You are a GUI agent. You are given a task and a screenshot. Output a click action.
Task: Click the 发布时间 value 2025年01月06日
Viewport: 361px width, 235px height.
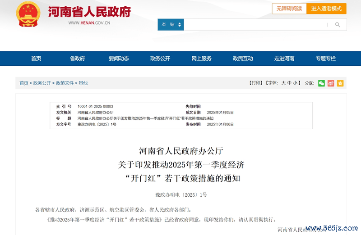[x=220, y=124]
